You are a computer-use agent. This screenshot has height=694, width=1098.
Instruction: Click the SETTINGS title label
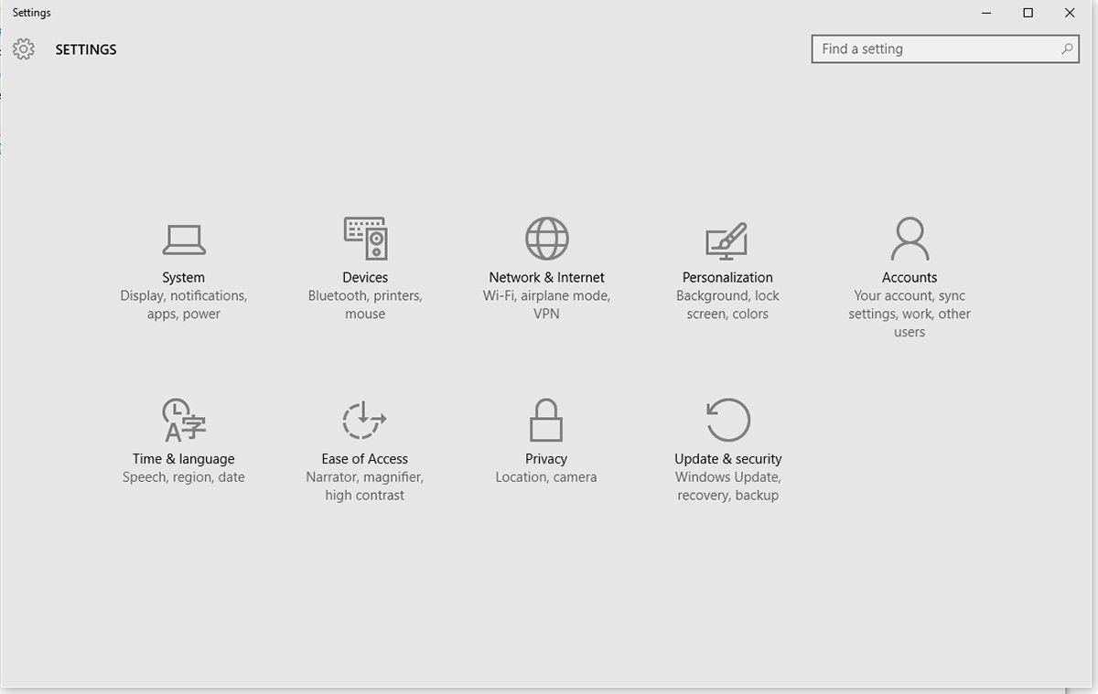click(85, 49)
